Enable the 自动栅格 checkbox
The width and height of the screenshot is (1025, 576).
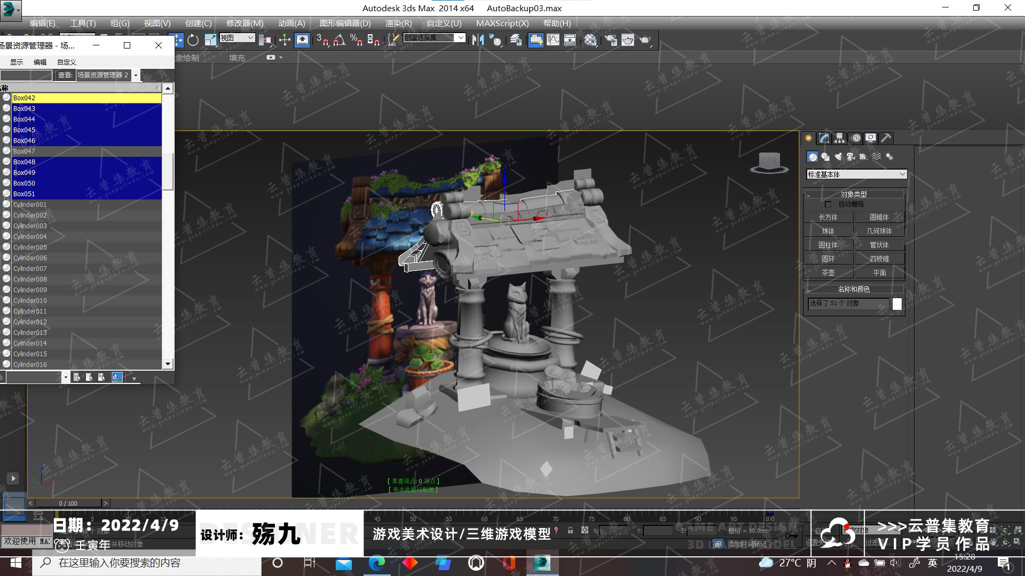click(828, 204)
